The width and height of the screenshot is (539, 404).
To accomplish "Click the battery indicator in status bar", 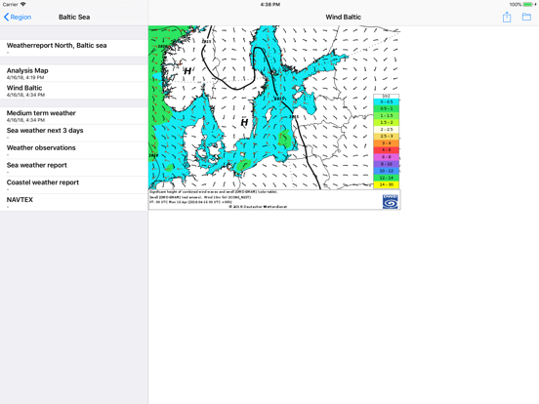I will tap(528, 5).
